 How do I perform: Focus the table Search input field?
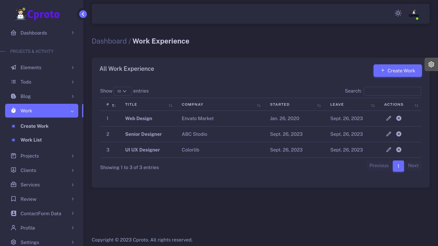tap(392, 91)
